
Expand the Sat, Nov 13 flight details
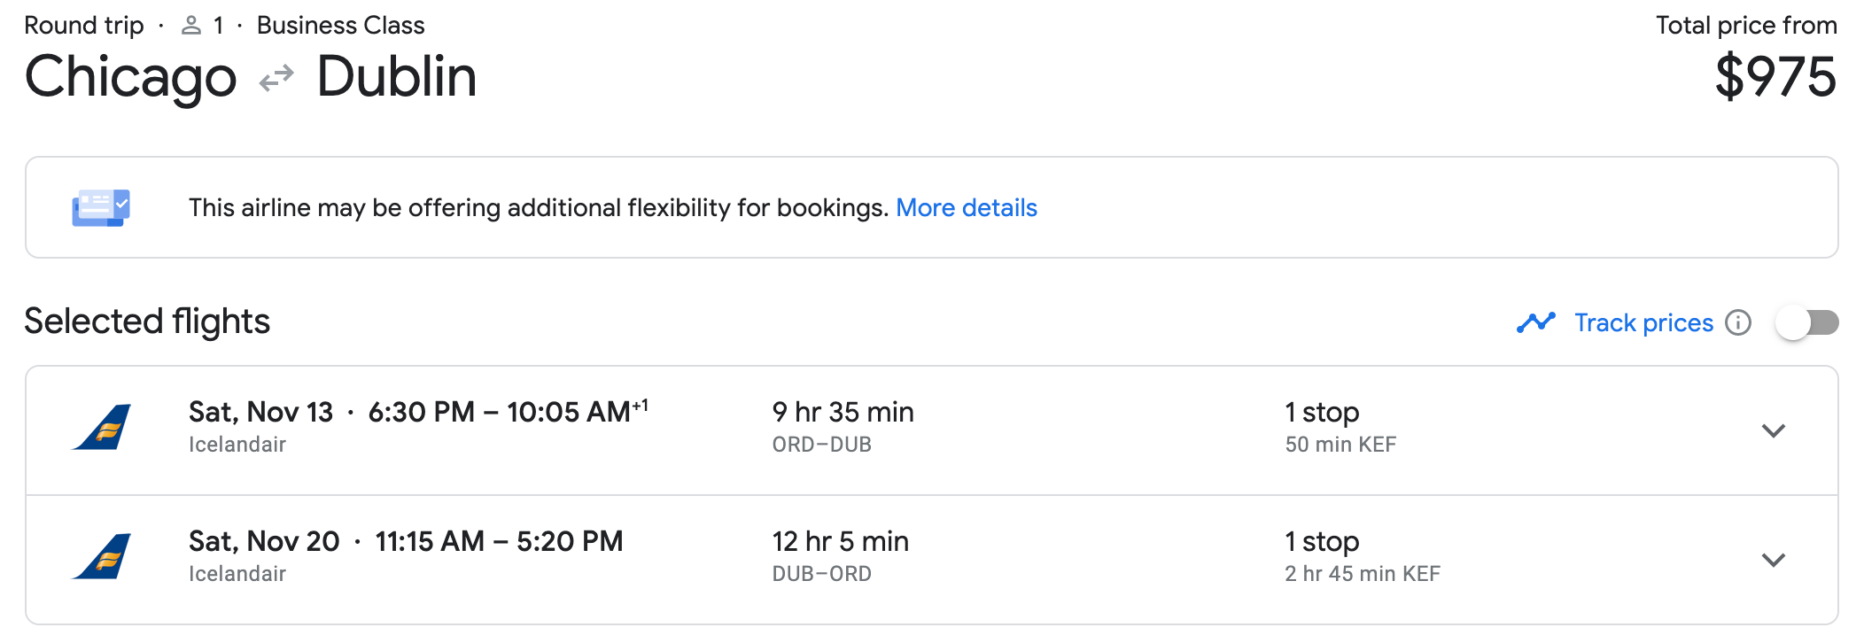click(1773, 431)
